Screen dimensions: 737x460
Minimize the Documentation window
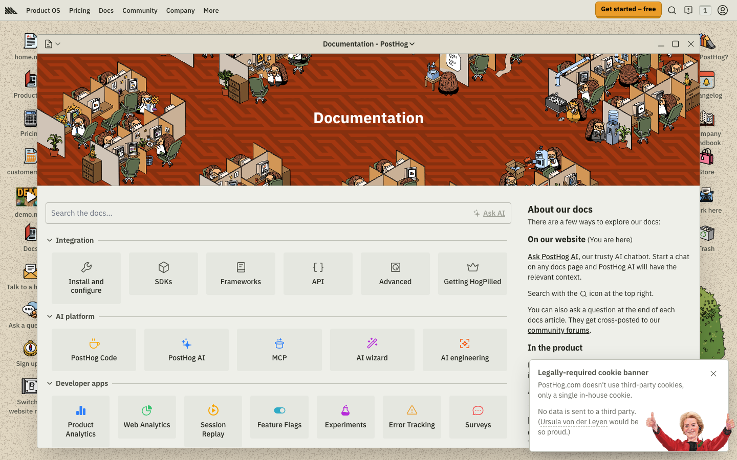point(661,44)
